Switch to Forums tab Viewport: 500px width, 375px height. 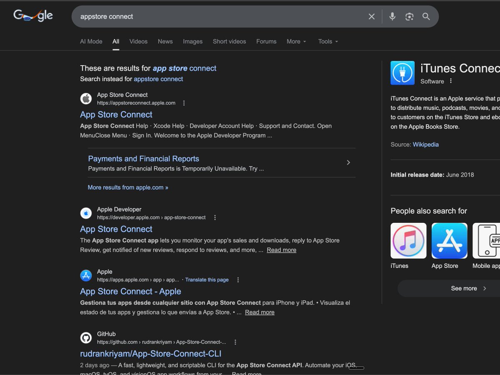click(x=266, y=41)
